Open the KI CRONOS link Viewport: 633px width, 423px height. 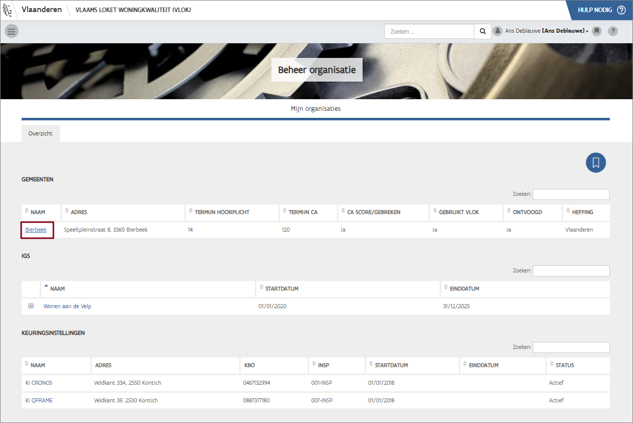tap(39, 383)
